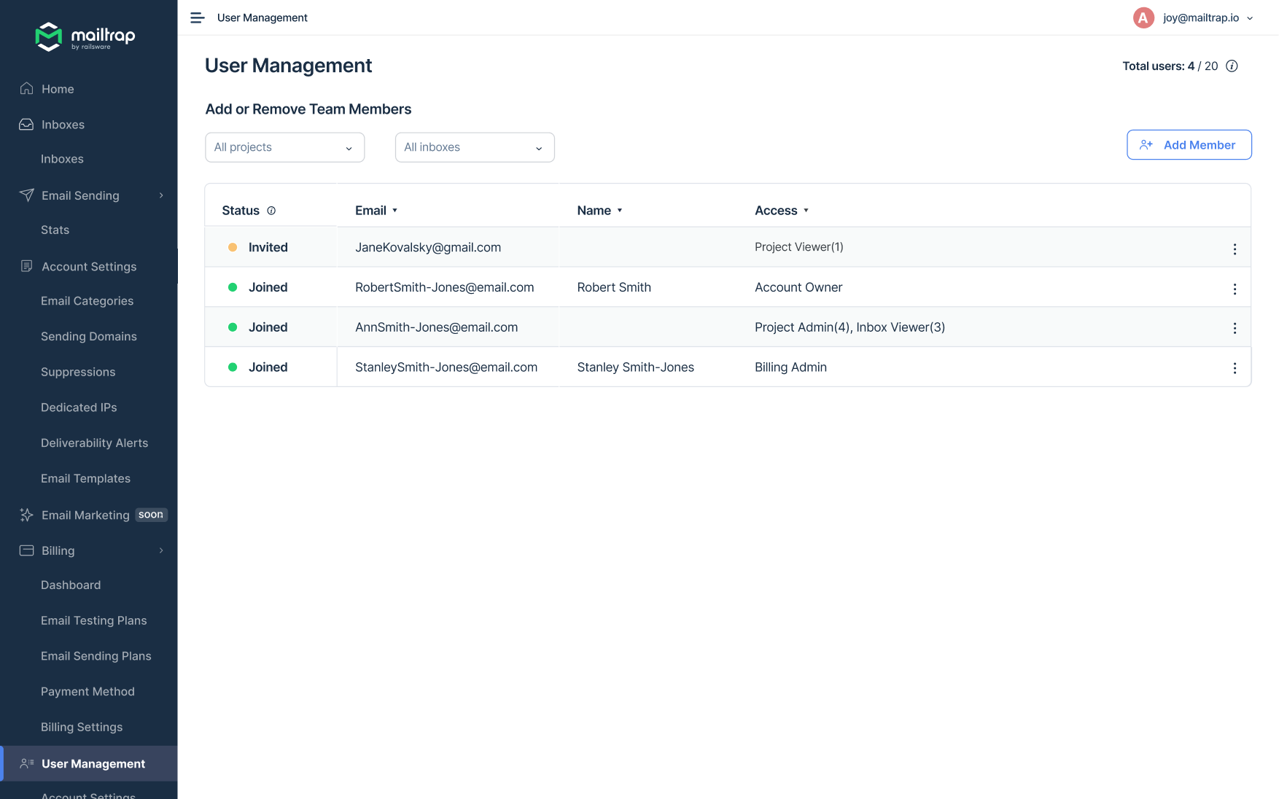The height and width of the screenshot is (799, 1279).
Task: Open Email Templates in the sidebar
Action: click(x=85, y=478)
